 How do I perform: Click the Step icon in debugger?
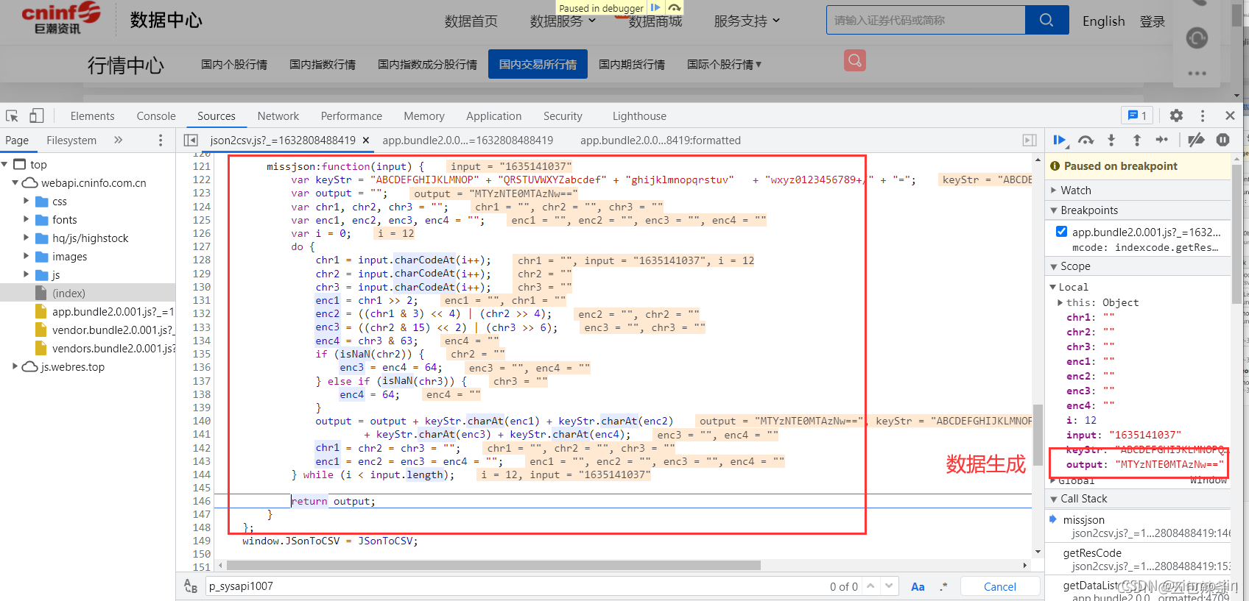point(1162,140)
